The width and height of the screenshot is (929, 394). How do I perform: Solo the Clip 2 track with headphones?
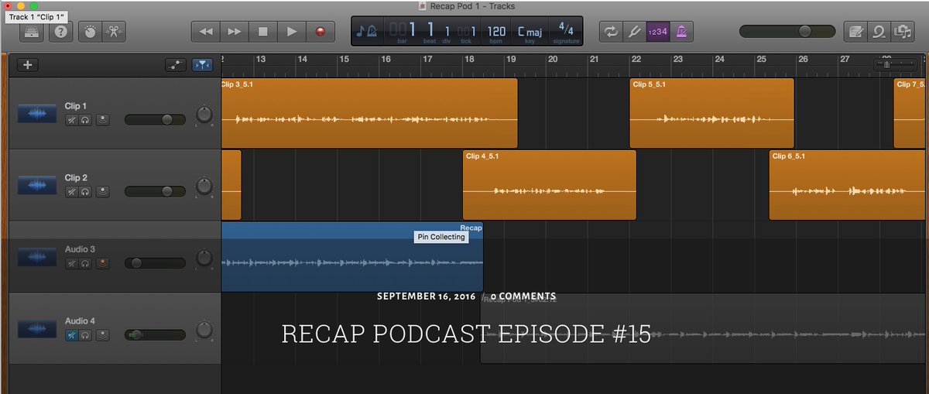(84, 191)
